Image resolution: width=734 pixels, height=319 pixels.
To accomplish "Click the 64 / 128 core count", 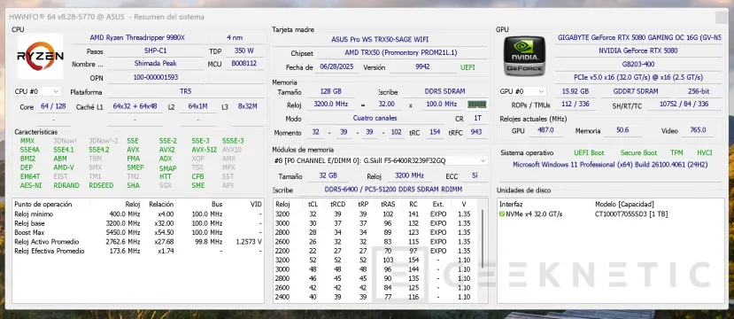I will (x=53, y=106).
